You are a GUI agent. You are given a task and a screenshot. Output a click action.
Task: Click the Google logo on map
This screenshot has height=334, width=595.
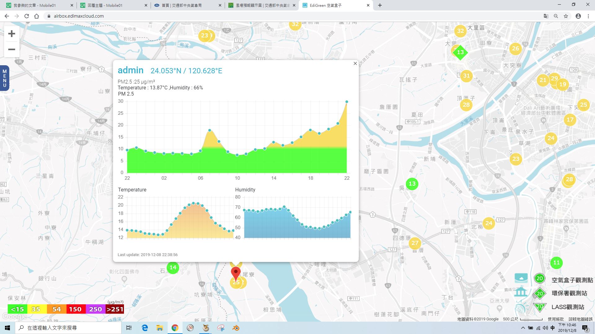tap(14, 317)
